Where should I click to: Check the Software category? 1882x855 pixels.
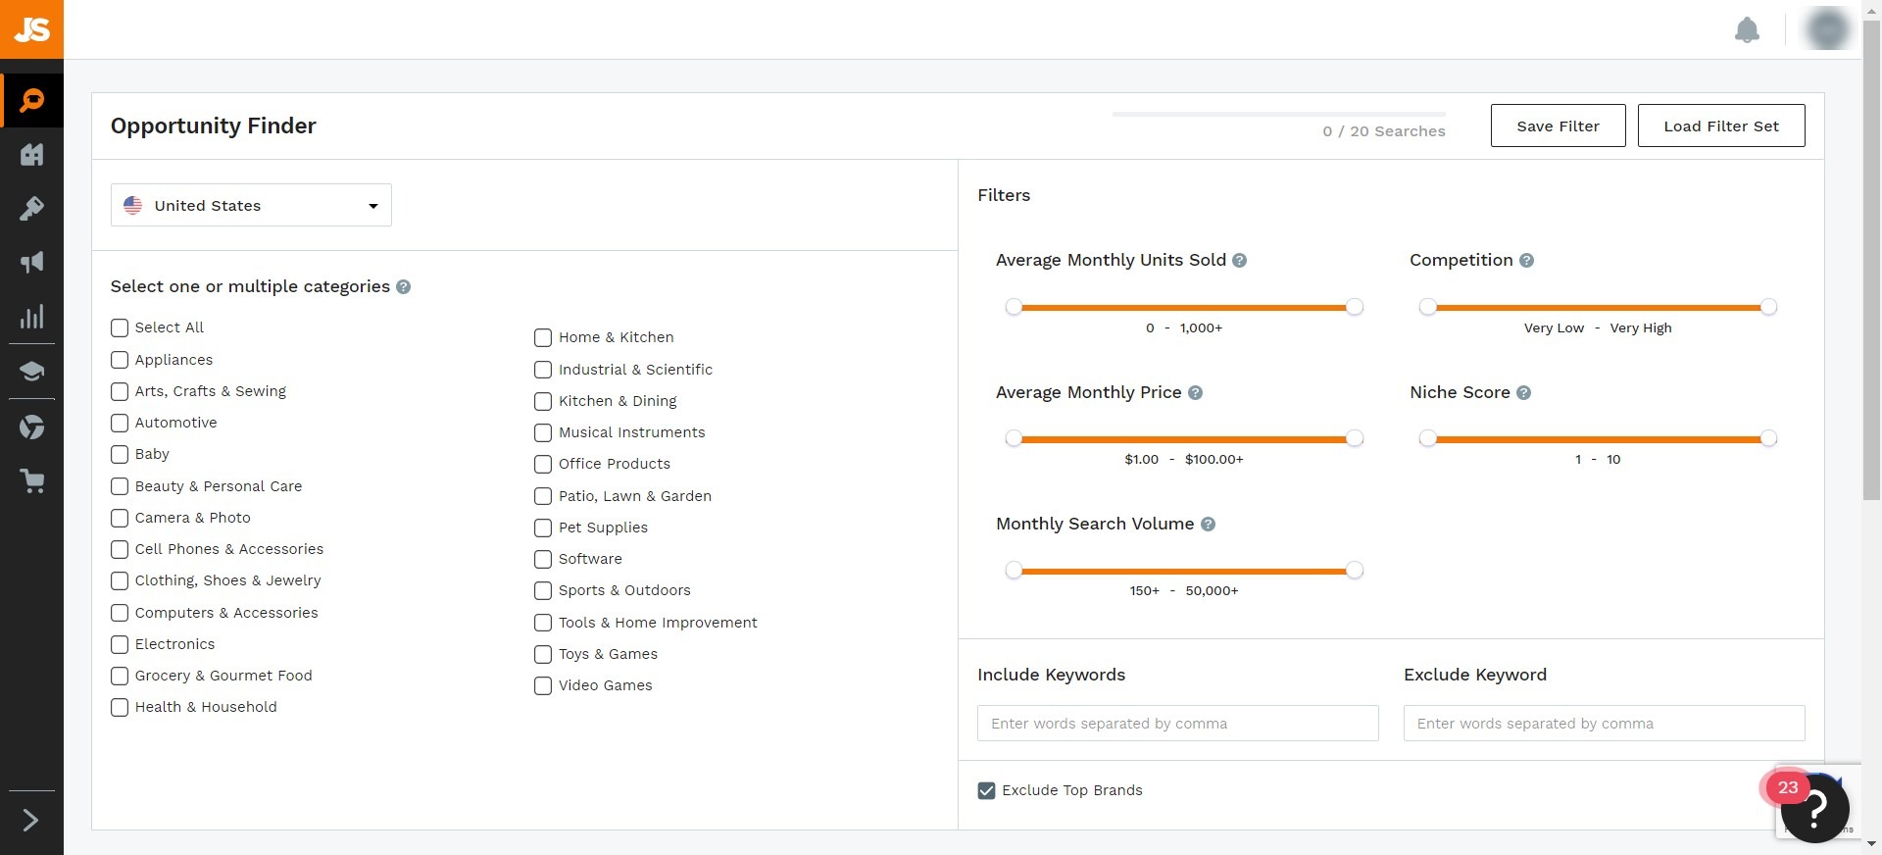[x=543, y=559]
